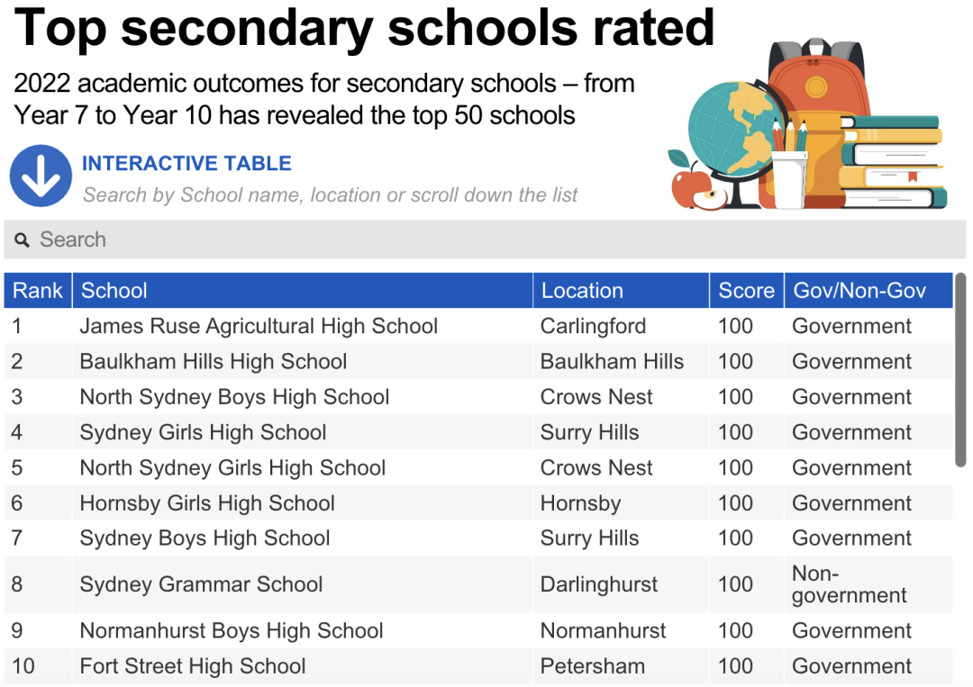973x687 pixels.
Task: Click the INTERACTIVE TABLE heading link
Action: pyautogui.click(x=186, y=163)
